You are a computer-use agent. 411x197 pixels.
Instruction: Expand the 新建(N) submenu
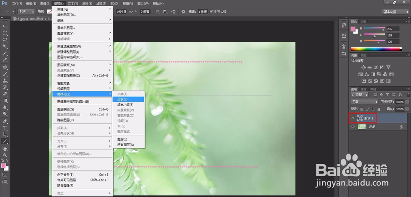tap(83, 9)
